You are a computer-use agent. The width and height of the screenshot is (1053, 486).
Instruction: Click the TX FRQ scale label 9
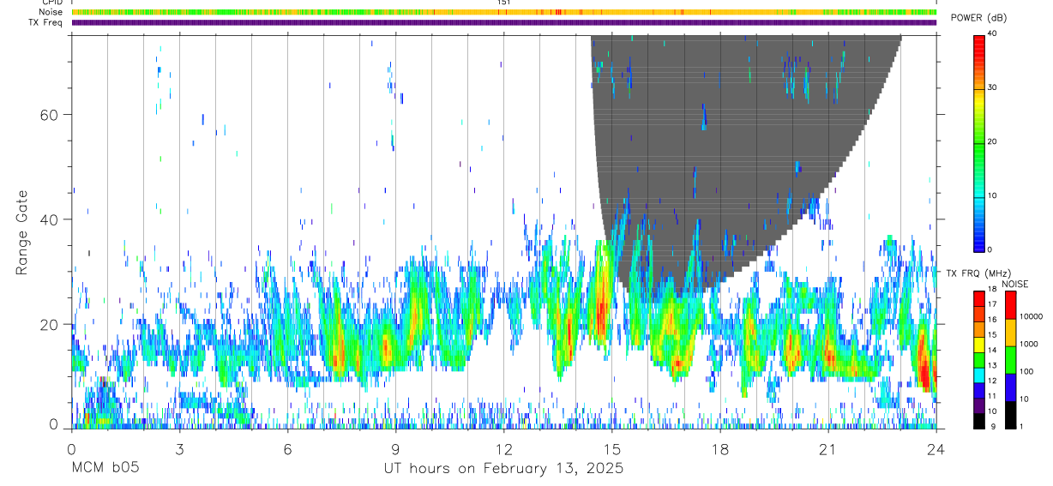click(991, 427)
